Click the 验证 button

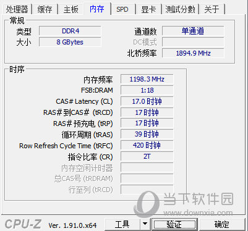175,224
